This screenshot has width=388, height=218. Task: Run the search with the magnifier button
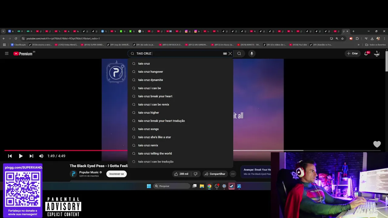point(239,54)
